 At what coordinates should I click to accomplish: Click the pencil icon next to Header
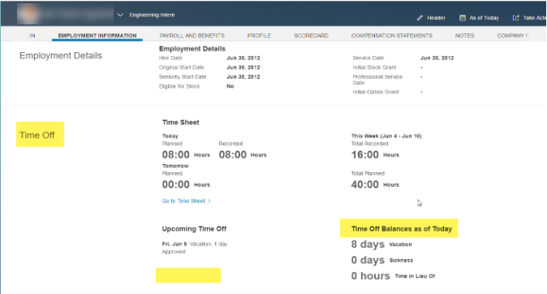click(420, 18)
